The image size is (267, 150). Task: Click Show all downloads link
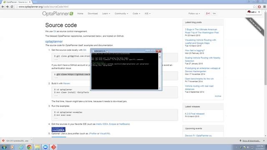click(251, 141)
